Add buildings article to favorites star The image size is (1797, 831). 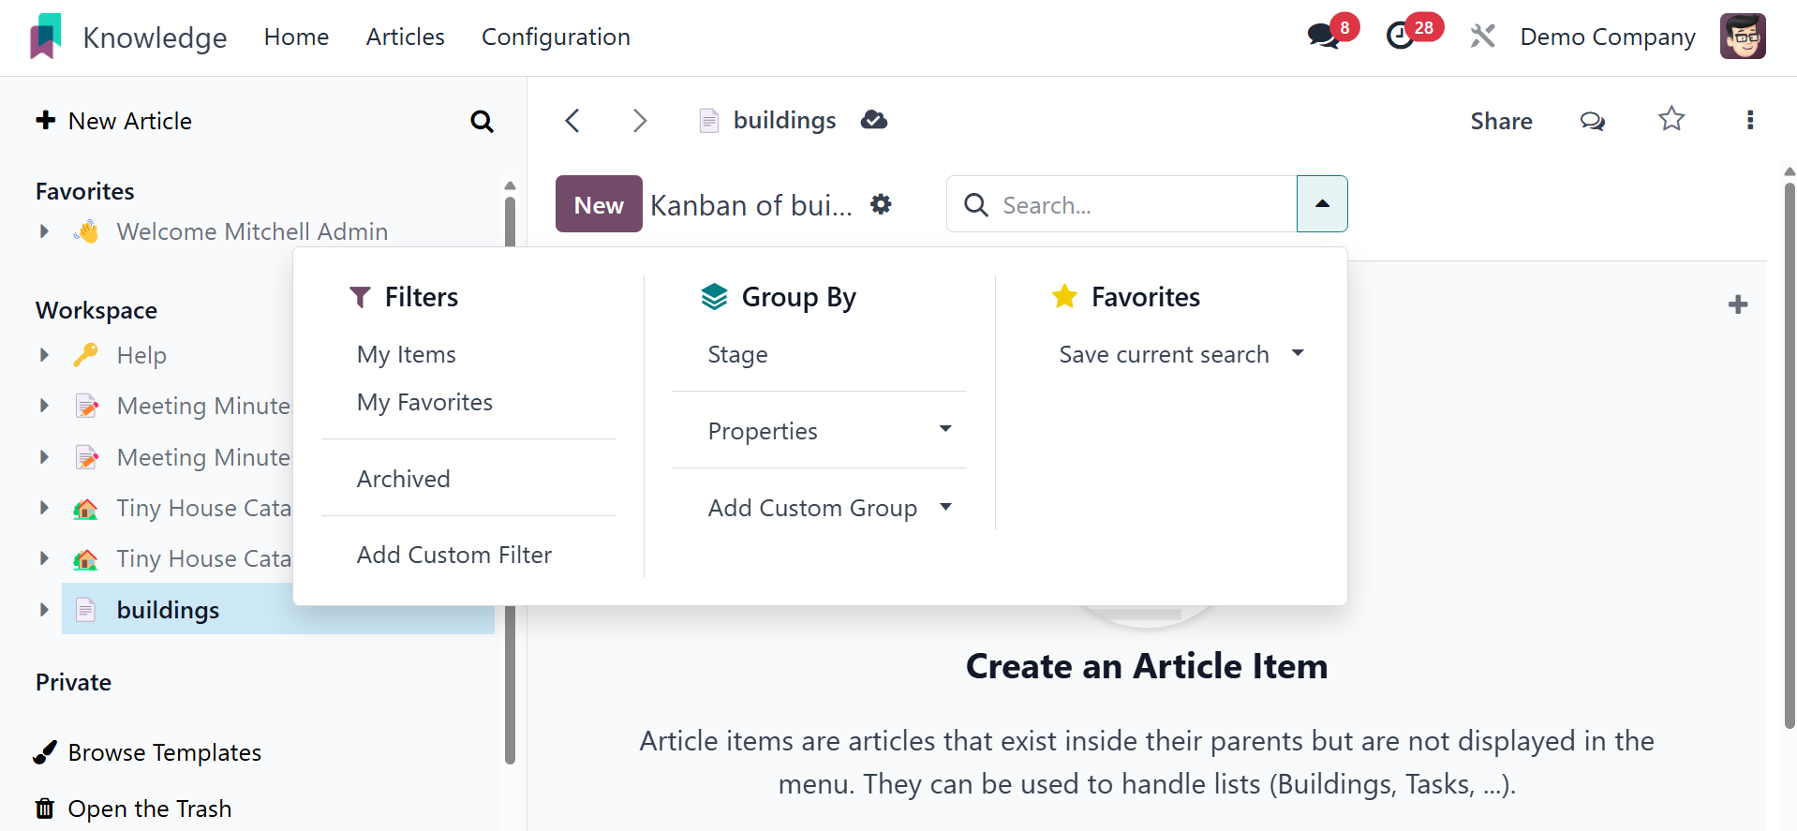tap(1671, 120)
